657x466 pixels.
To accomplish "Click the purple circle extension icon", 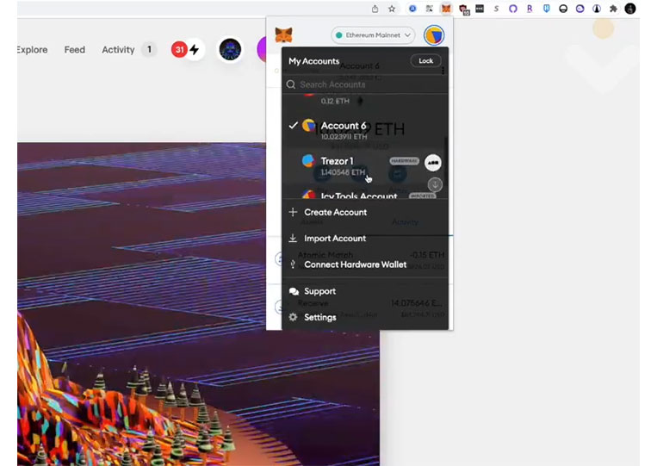I will 513,9.
